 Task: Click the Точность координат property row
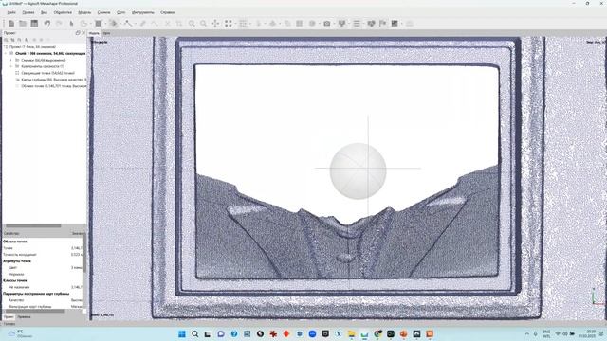click(42, 255)
